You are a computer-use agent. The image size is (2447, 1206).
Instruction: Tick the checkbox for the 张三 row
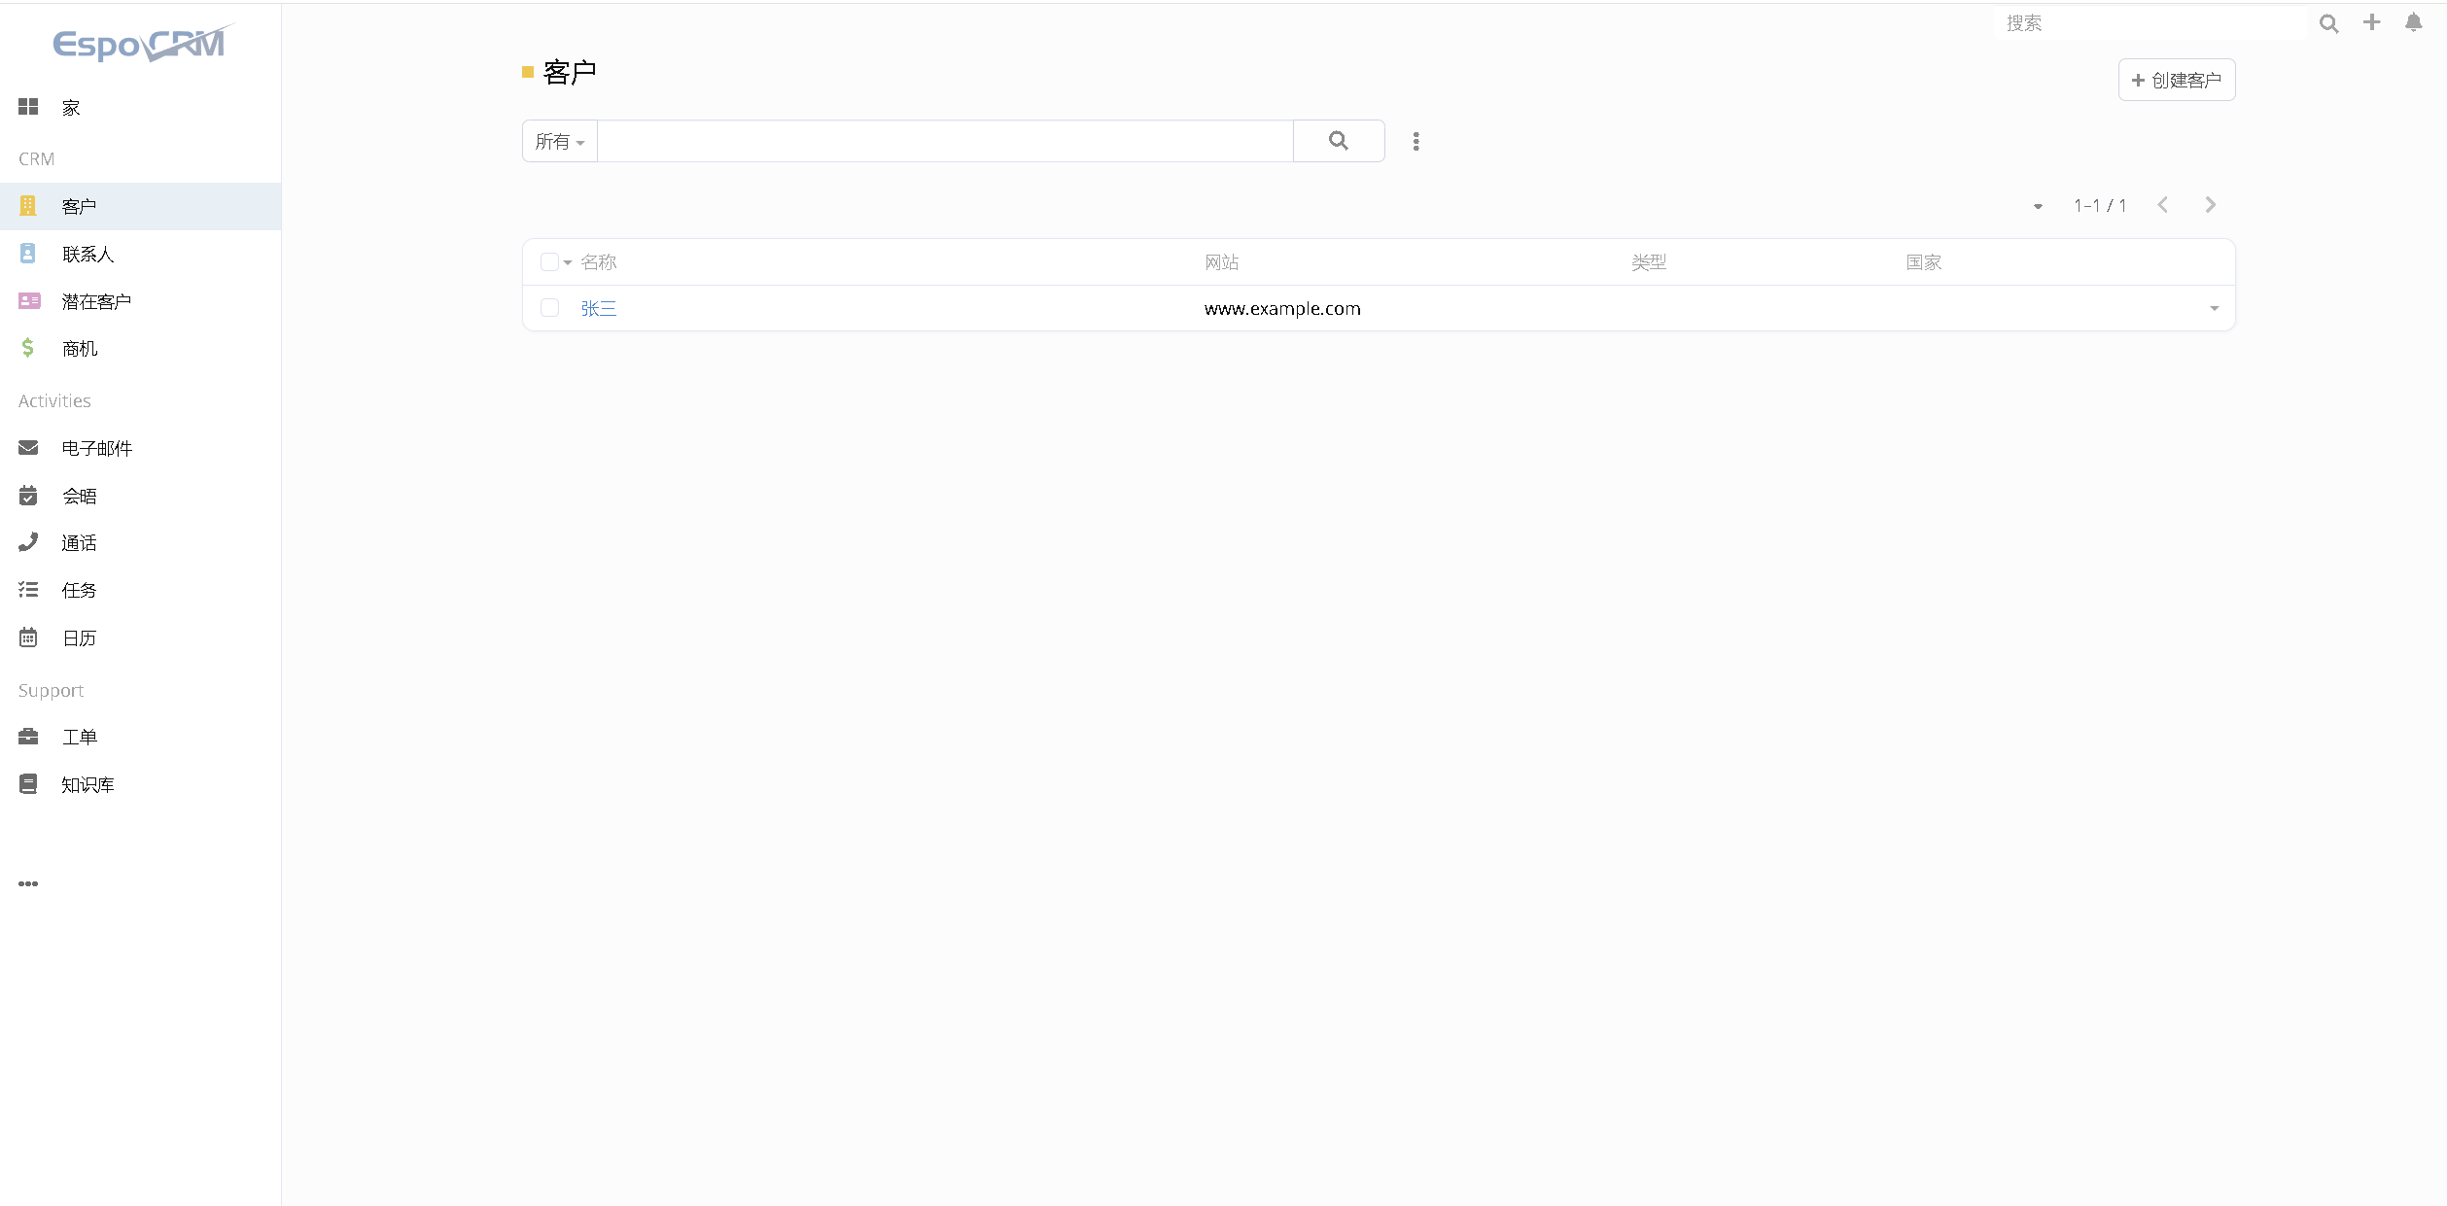[x=549, y=308]
